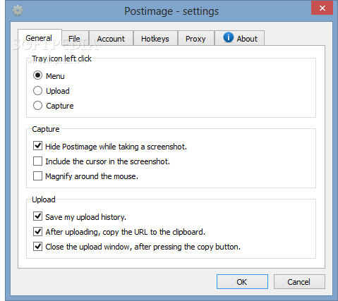Open the Account tab
The image size is (338, 301).
pyautogui.click(x=111, y=38)
